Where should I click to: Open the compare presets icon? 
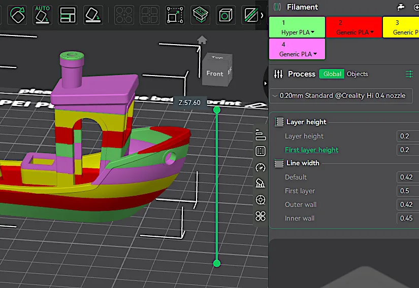[x=409, y=74]
